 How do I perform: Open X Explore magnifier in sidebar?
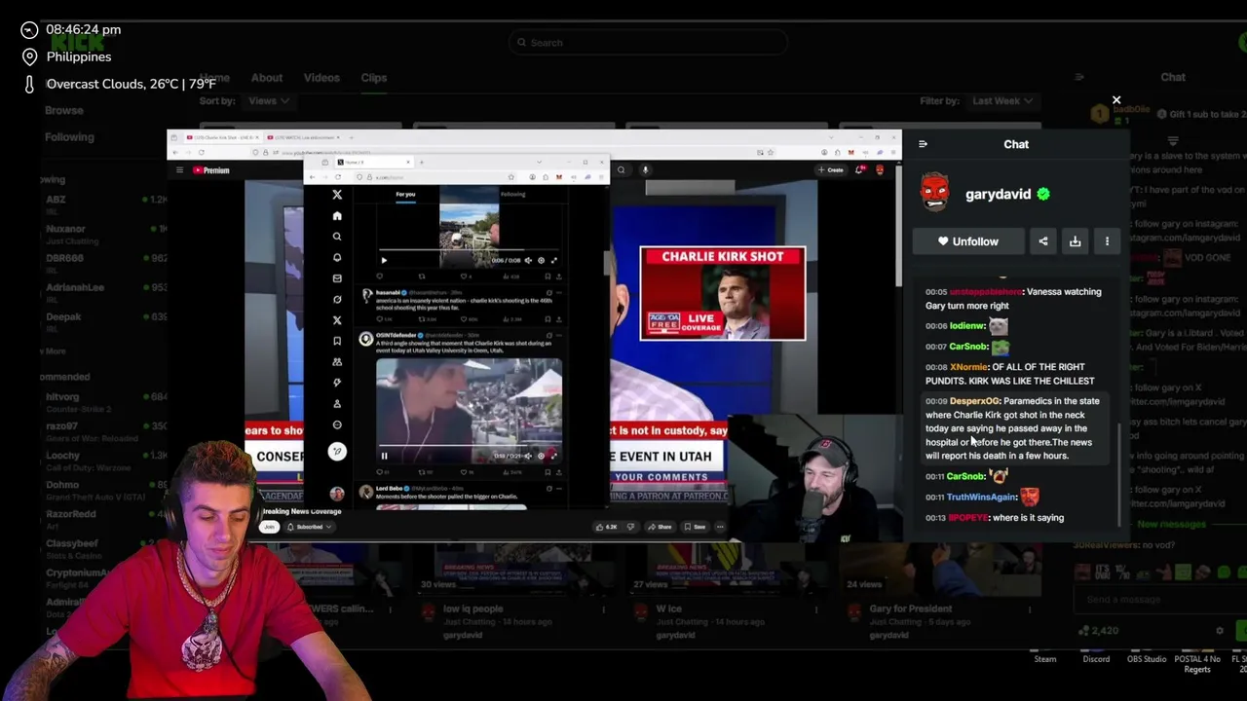tap(337, 237)
